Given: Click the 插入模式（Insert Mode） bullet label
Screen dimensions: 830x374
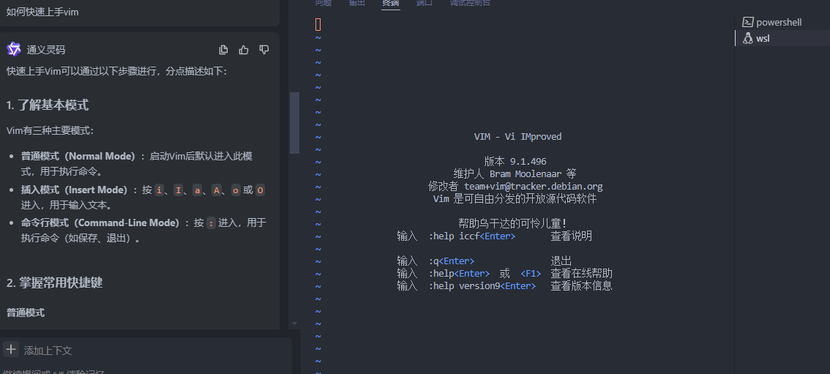Looking at the screenshot, I should pyautogui.click(x=75, y=190).
